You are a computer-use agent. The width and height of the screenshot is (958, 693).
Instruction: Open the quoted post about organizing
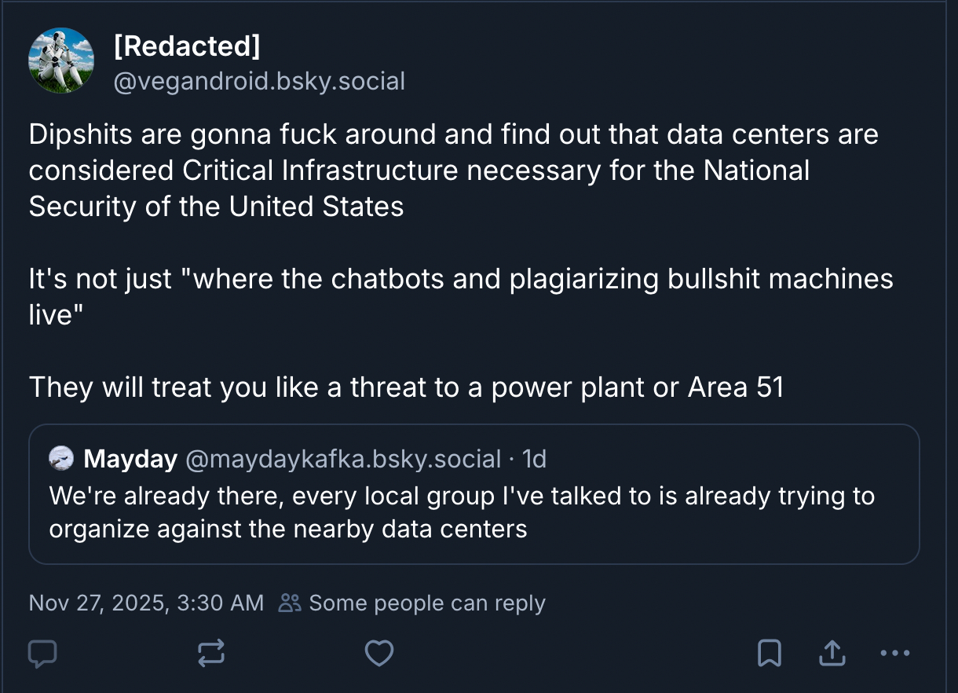tap(461, 512)
